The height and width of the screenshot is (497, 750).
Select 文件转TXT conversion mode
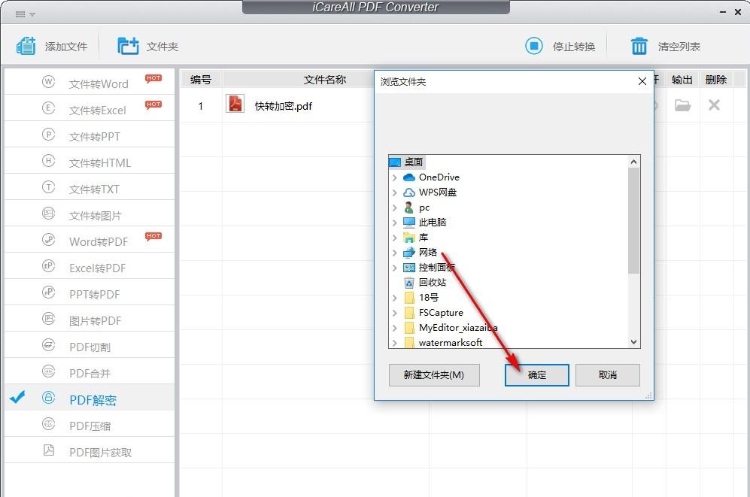90,187
